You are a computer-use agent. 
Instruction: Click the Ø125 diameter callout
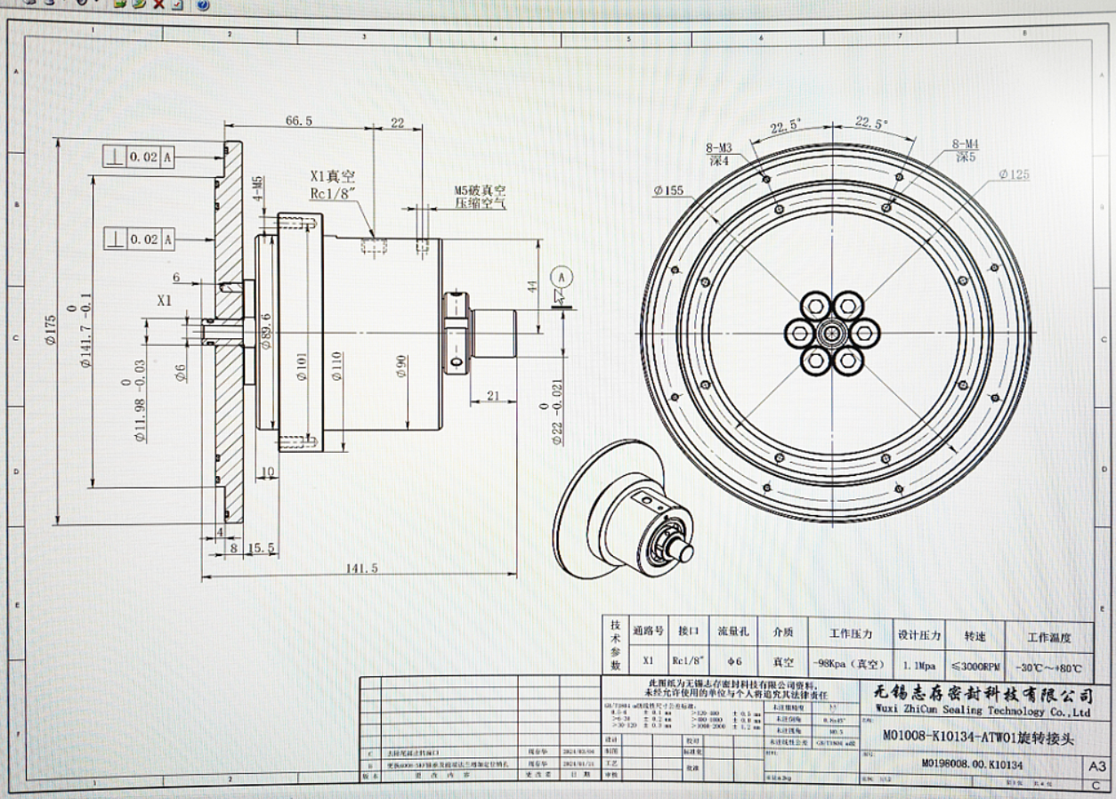click(1014, 174)
